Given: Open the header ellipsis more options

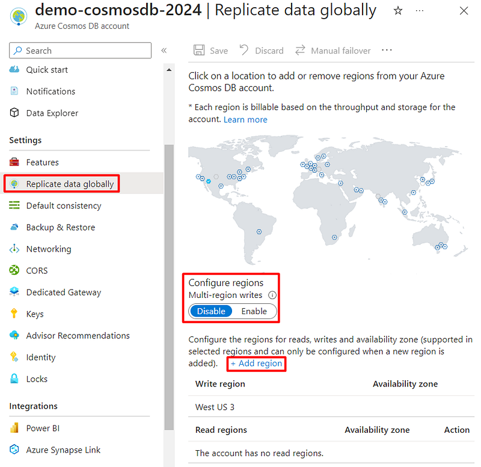Looking at the screenshot, I should [419, 11].
